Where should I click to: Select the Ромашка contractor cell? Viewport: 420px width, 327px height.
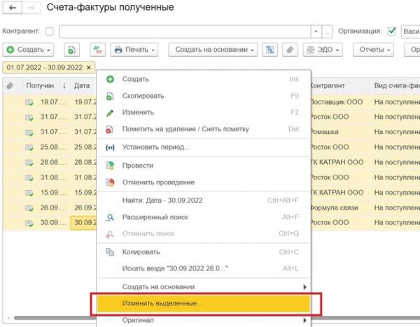click(340, 132)
